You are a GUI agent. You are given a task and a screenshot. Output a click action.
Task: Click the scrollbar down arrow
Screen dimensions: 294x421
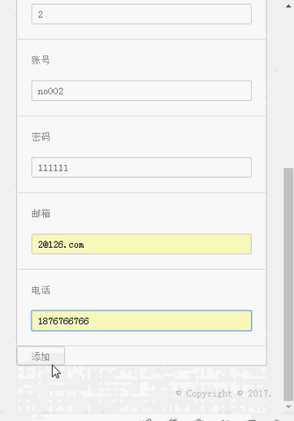point(288,406)
